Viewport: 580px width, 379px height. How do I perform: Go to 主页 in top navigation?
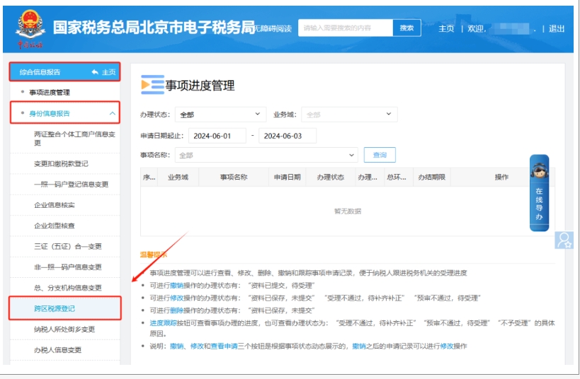coord(446,29)
